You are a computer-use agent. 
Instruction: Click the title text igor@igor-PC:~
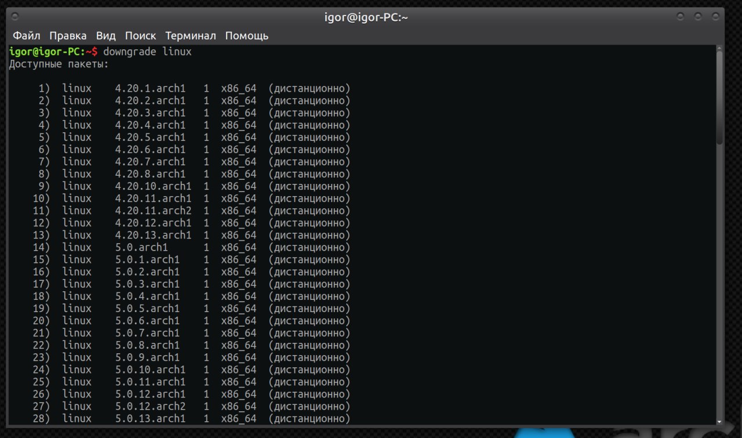tap(366, 17)
